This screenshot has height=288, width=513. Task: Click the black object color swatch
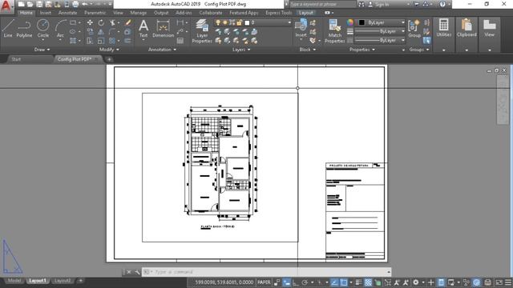[x=362, y=22]
